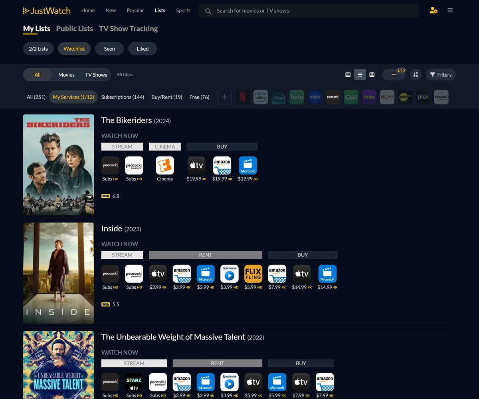
Task: Select the CW provider icon
Action: (351, 97)
